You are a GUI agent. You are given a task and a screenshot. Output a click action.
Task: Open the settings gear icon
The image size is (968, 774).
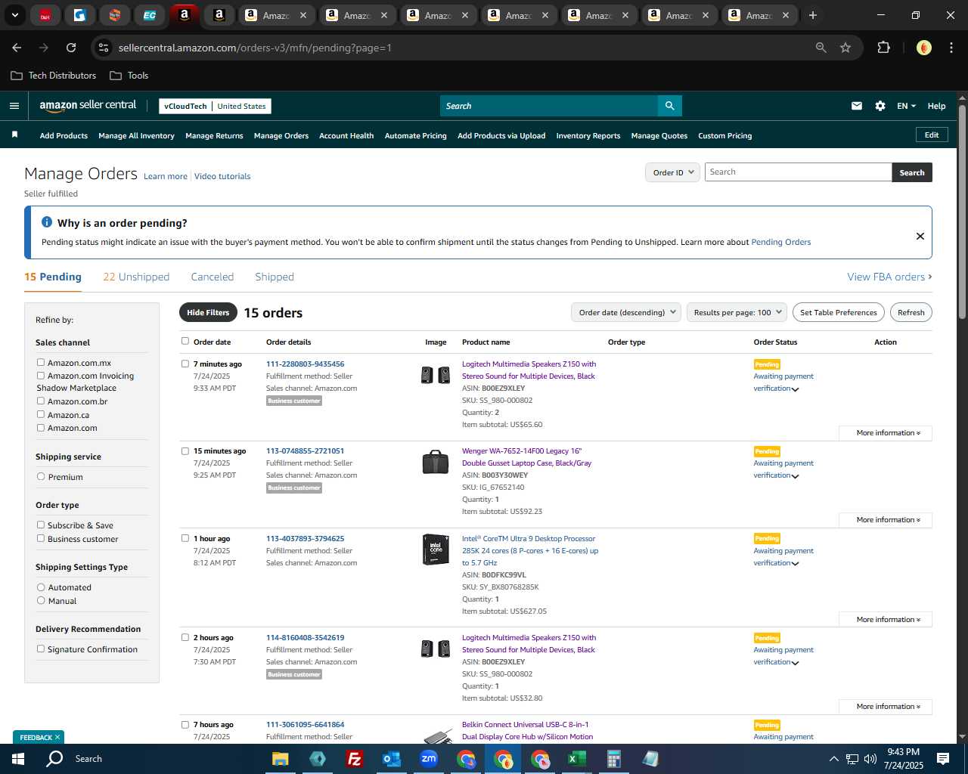(x=880, y=106)
